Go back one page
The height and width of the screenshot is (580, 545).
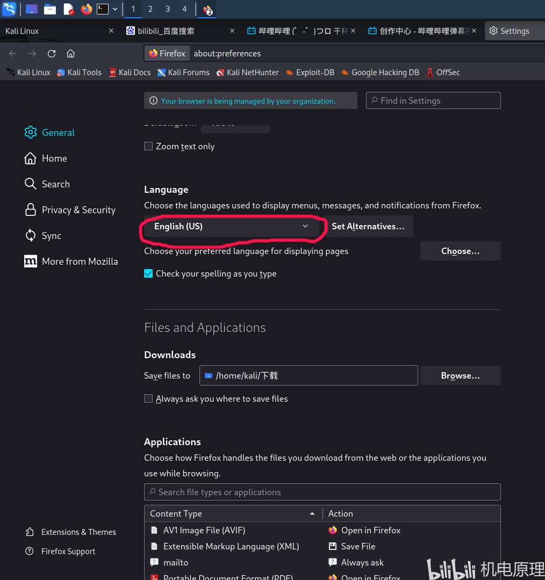[x=13, y=54]
